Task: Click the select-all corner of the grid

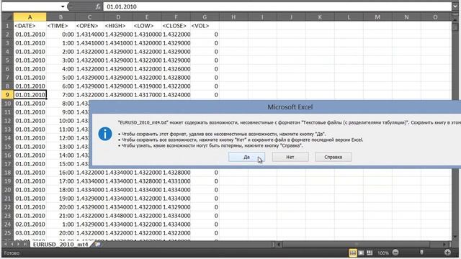Action: pos(7,17)
